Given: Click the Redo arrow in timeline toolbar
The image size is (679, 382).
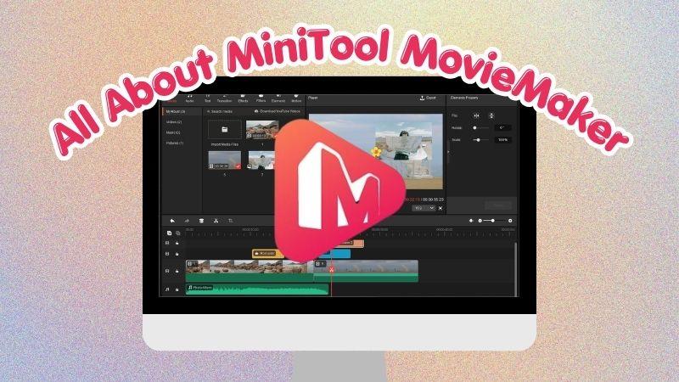Looking at the screenshot, I should (x=187, y=221).
